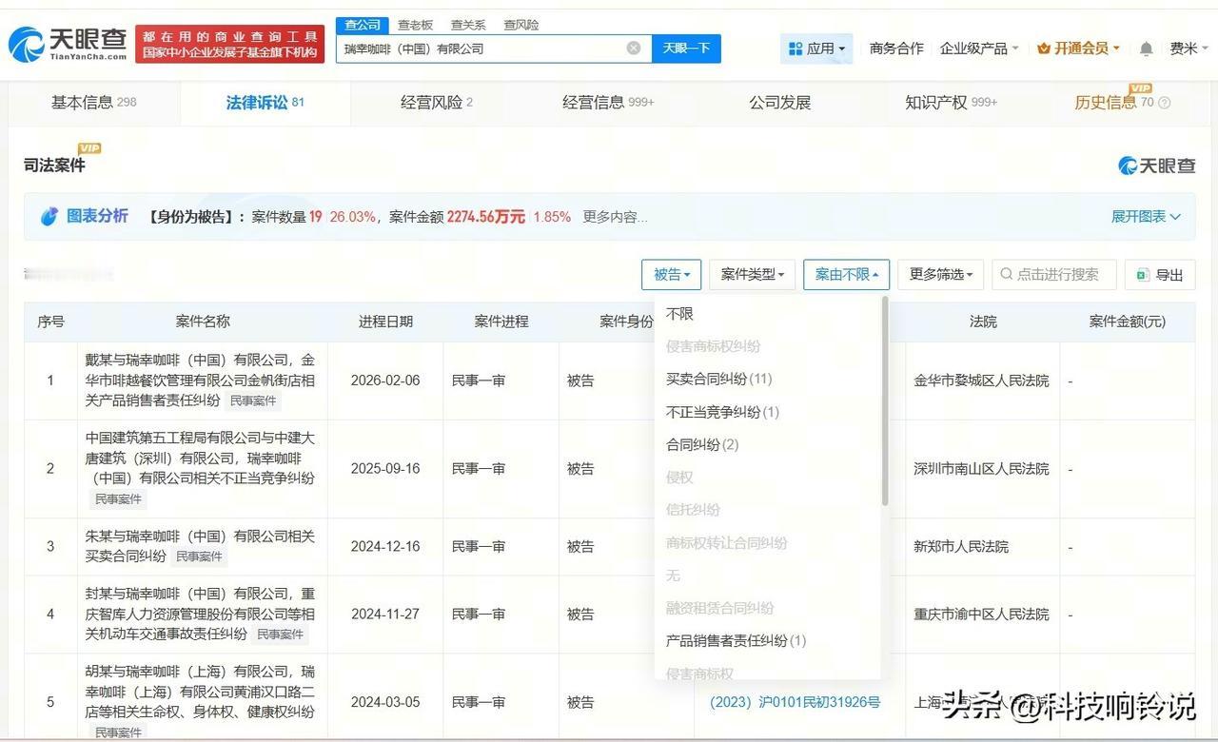The height and width of the screenshot is (742, 1218).
Task: Switch to the 基本信息 tab
Action: (x=93, y=103)
